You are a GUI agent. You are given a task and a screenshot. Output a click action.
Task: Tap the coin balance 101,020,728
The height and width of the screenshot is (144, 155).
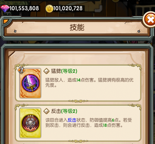[68, 8]
